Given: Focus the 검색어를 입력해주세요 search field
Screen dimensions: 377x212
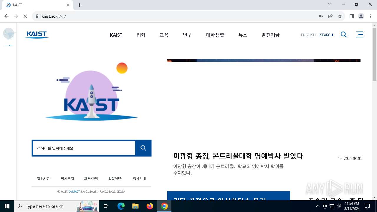Looking at the screenshot, I should pos(84,148).
